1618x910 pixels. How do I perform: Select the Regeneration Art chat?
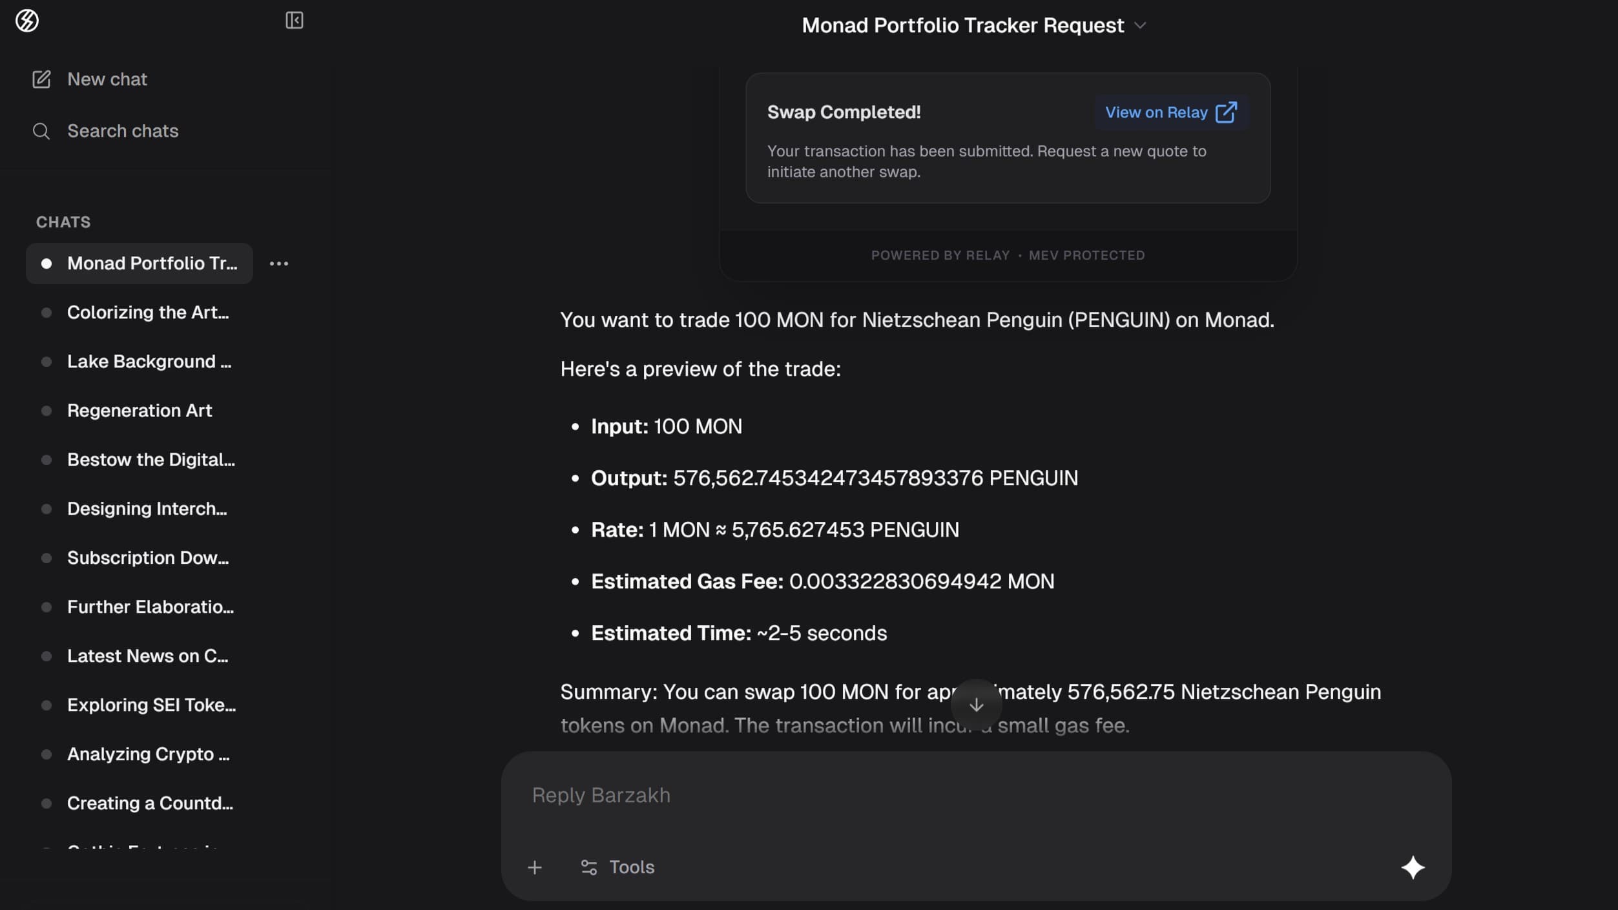click(x=140, y=411)
